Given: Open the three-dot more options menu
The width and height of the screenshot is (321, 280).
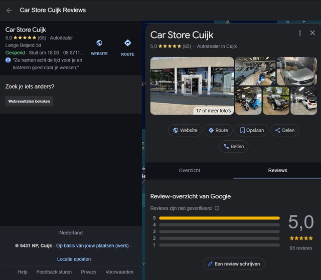Looking at the screenshot, I should coord(300,33).
